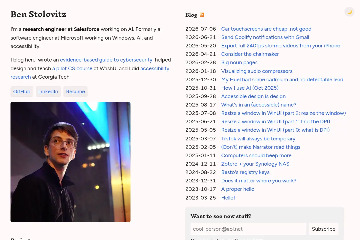
Task: Subscribe to new posts
Action: tap(324, 229)
